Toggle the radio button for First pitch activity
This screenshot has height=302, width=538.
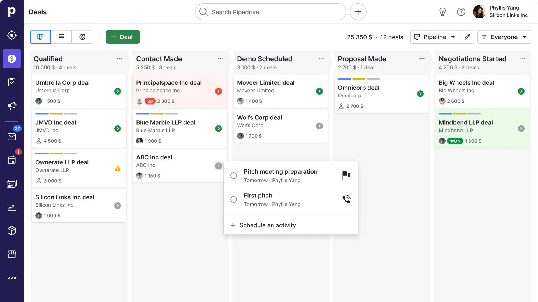coord(233,199)
